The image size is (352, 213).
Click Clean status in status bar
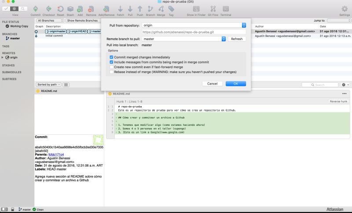tap(38, 209)
